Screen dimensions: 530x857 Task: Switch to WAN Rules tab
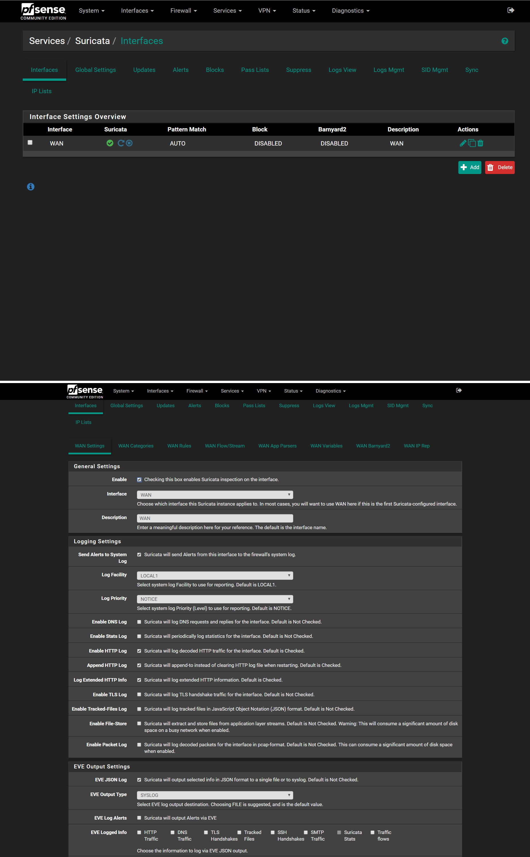(179, 446)
